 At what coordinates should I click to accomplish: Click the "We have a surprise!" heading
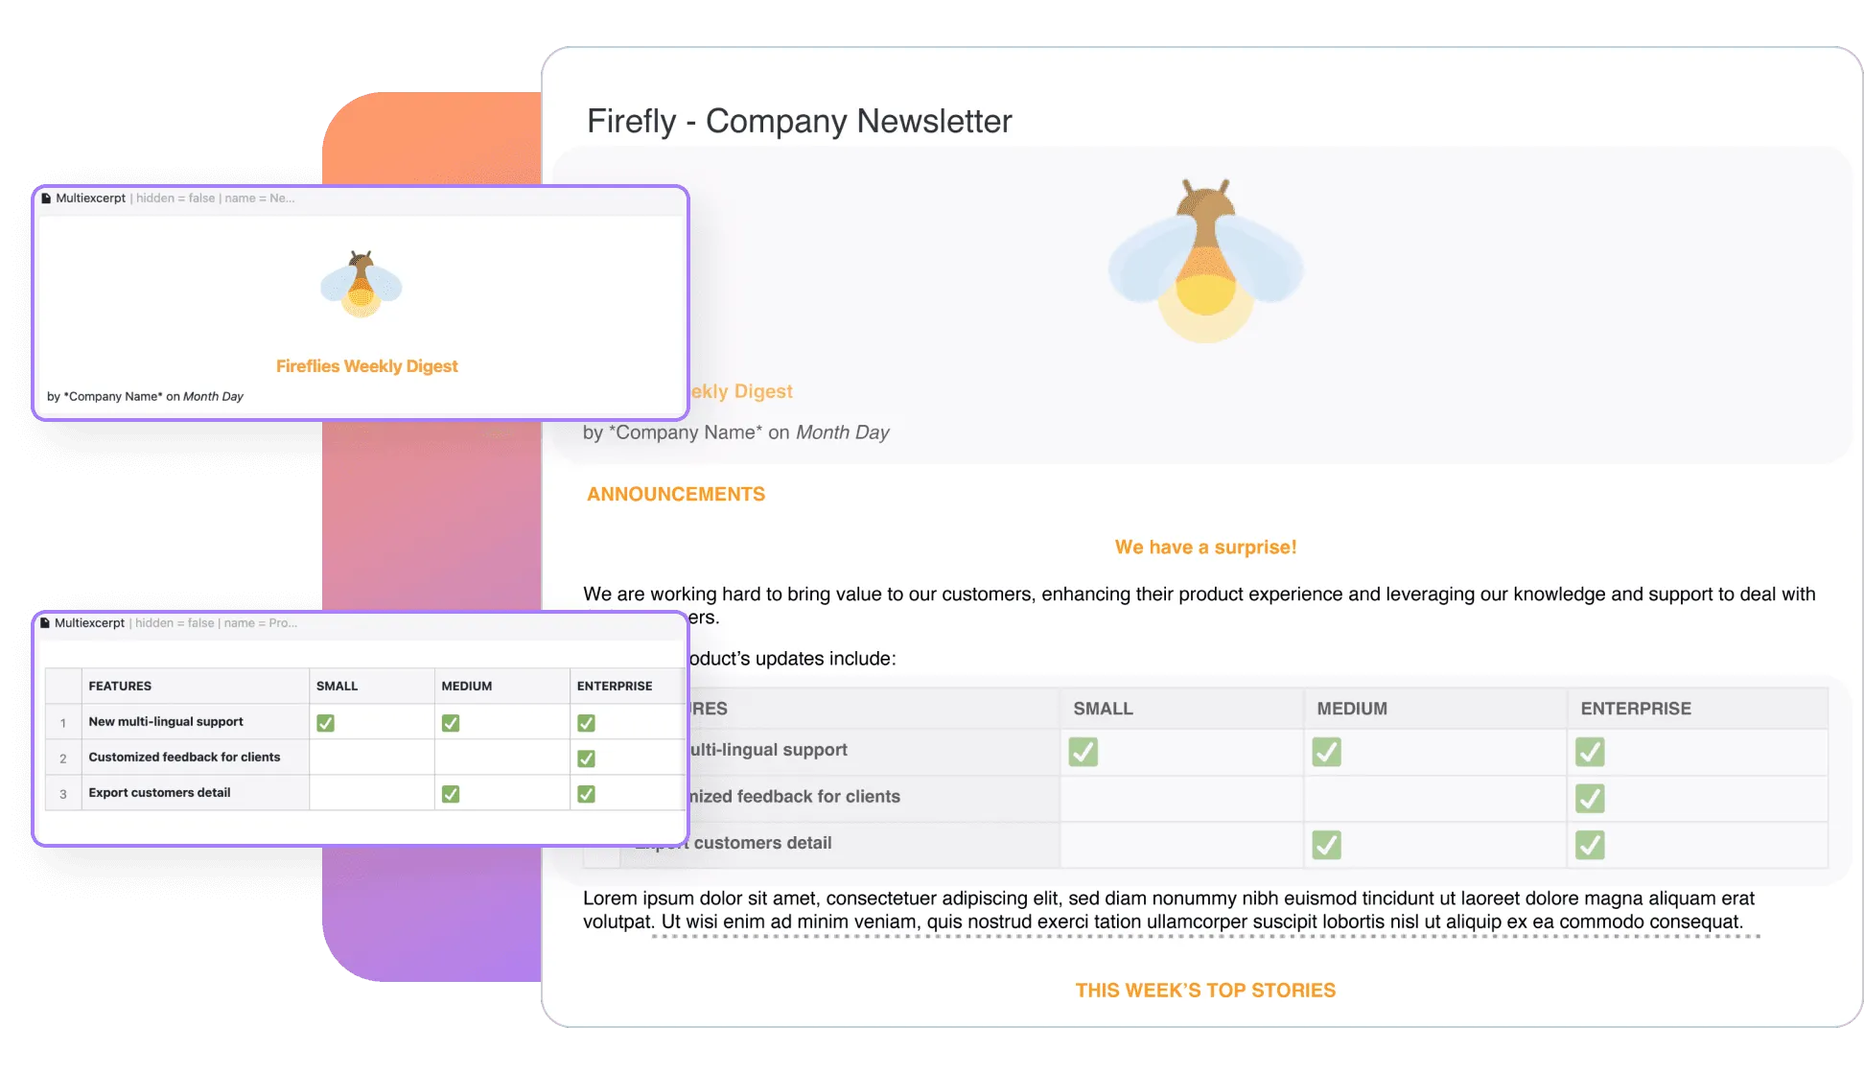(x=1205, y=548)
